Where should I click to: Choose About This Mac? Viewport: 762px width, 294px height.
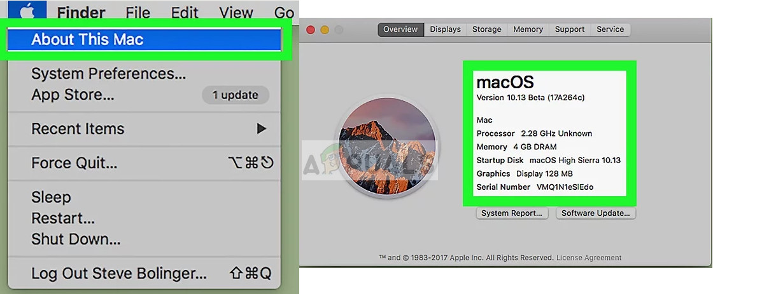click(x=145, y=39)
